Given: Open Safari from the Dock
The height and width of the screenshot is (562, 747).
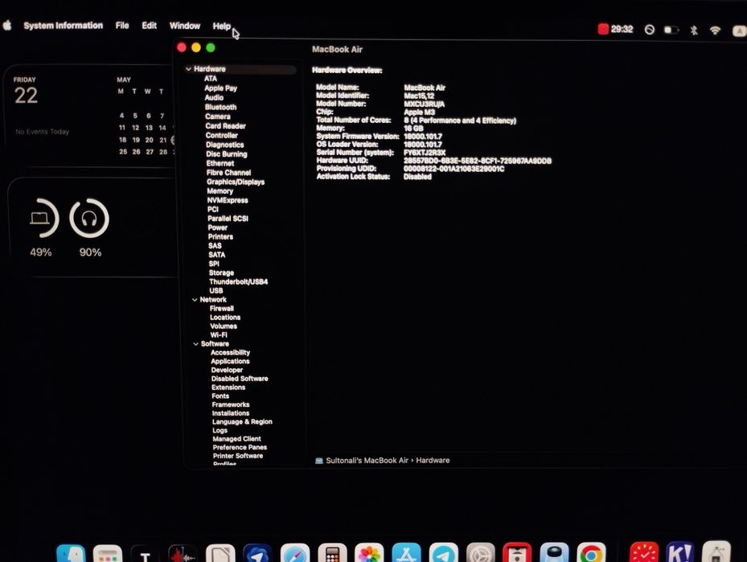Looking at the screenshot, I should 295,553.
